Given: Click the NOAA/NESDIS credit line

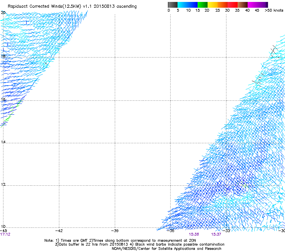Looking at the screenshot, I should tap(166, 249).
